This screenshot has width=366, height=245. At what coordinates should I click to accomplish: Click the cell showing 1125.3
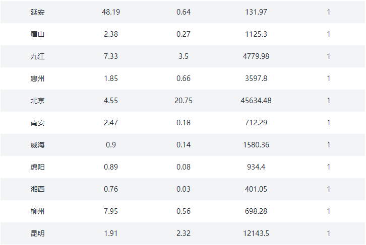pos(256,34)
